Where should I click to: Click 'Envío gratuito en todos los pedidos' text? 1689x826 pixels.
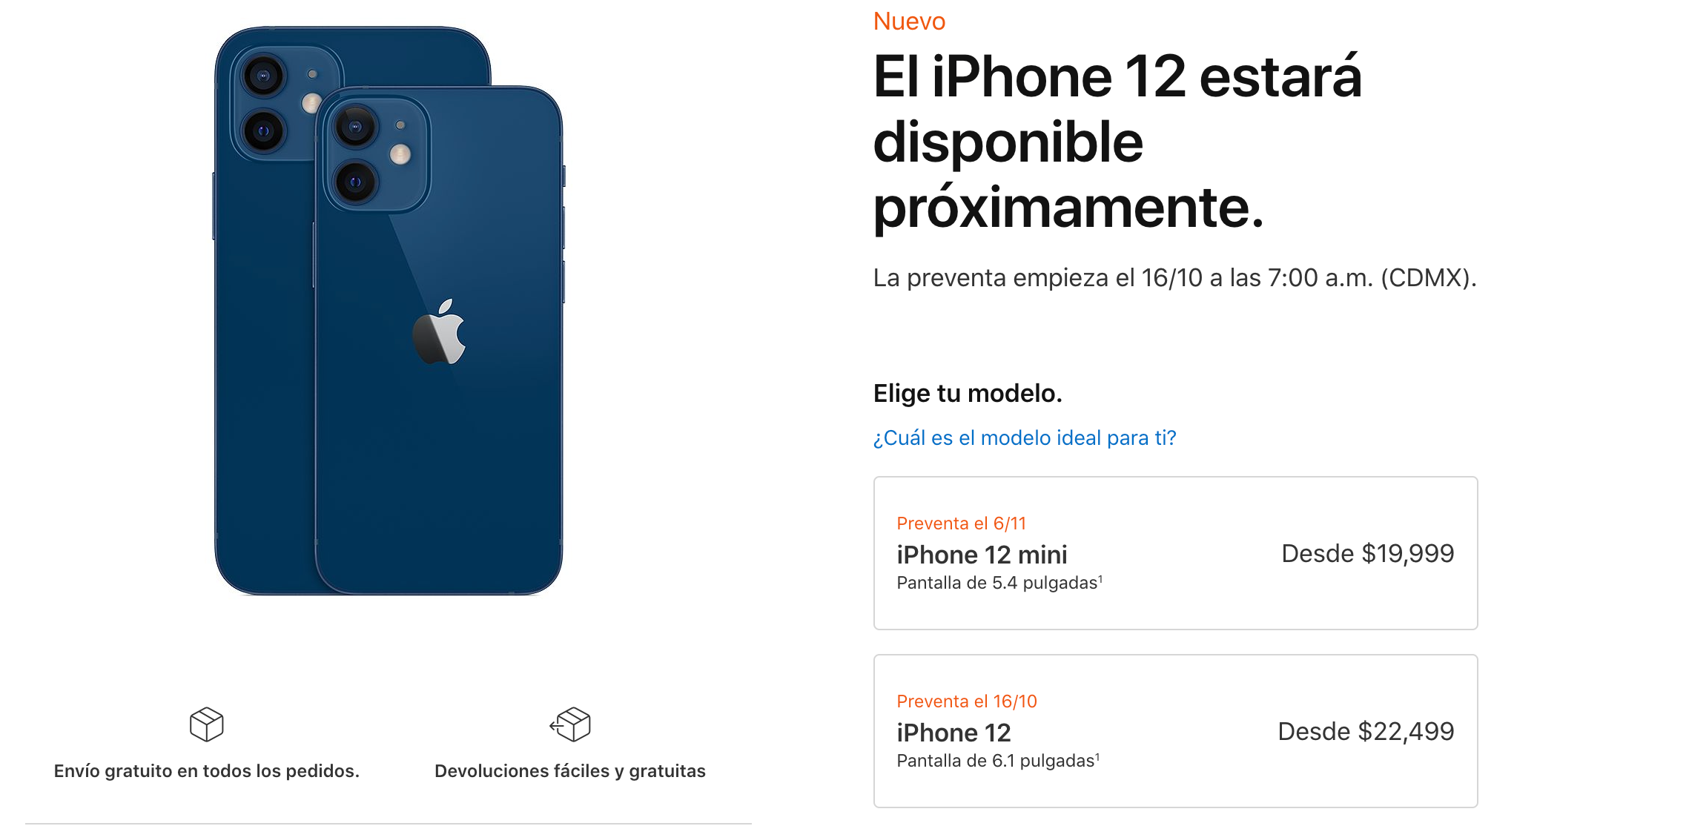pos(206,771)
